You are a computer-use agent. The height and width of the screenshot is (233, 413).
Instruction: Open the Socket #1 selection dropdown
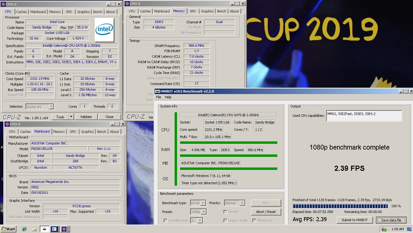click(x=51, y=106)
